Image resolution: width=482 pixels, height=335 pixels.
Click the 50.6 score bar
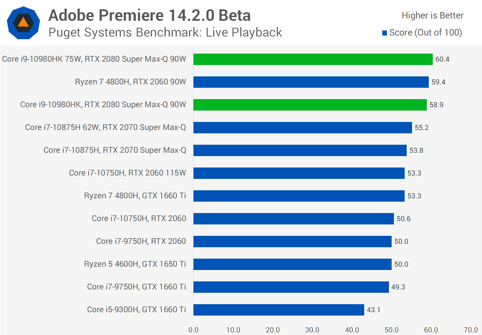pos(293,219)
